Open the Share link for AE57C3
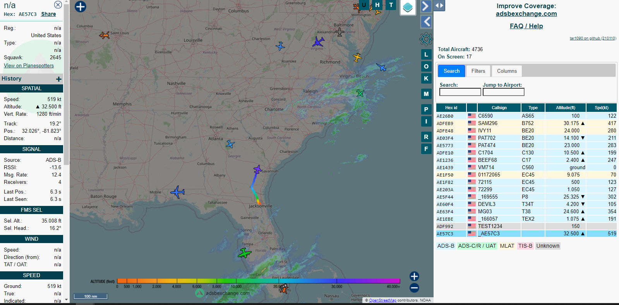The width and height of the screenshot is (619, 305). (48, 14)
